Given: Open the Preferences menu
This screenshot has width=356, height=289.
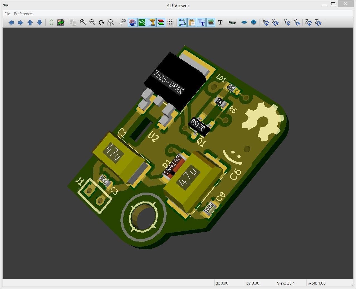Looking at the screenshot, I should click(x=23, y=14).
